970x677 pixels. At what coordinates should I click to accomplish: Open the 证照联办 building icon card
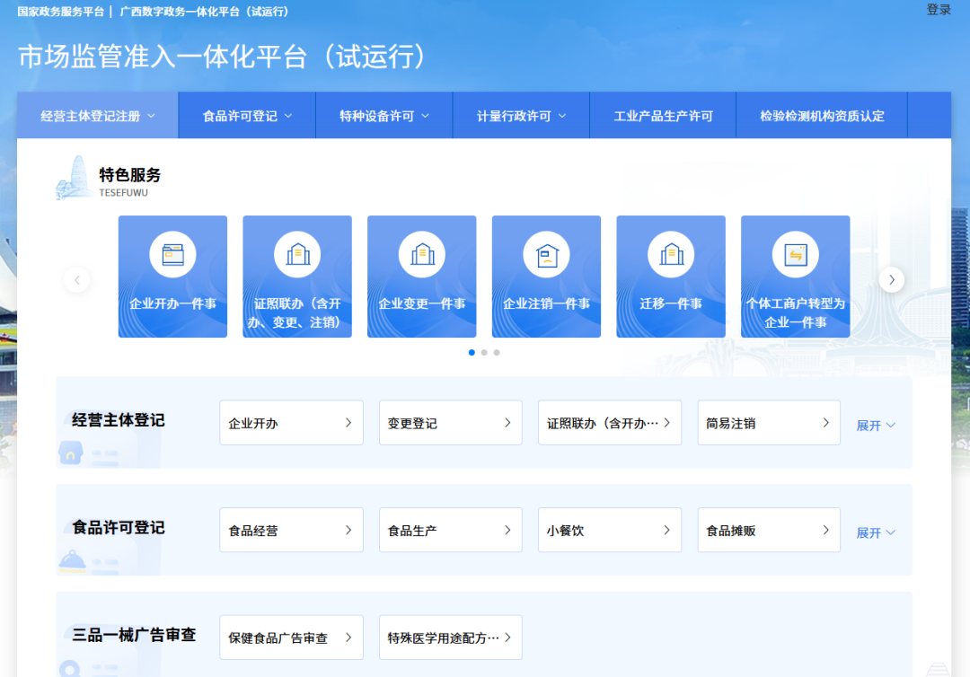click(x=297, y=255)
